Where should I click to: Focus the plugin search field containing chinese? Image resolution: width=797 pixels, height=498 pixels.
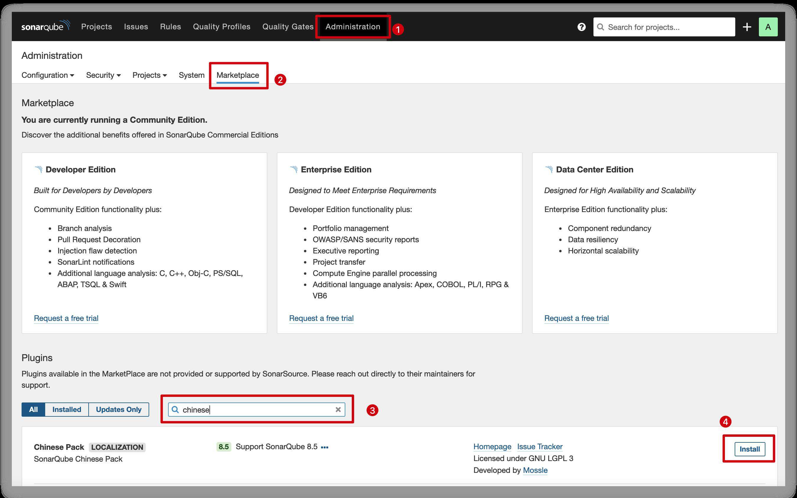point(257,409)
